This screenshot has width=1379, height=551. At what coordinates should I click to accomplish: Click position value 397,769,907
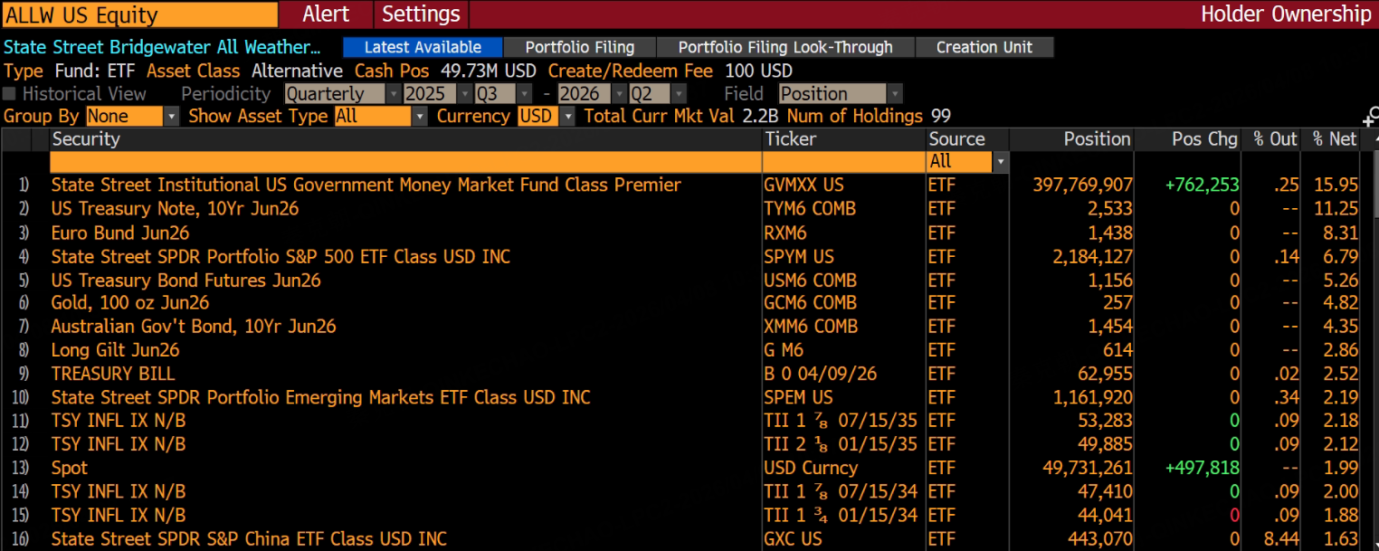point(1082,185)
